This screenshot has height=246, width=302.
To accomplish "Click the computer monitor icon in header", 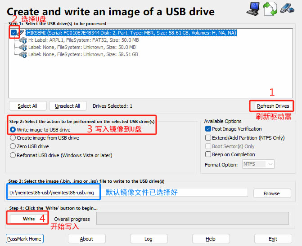I will [253, 8].
